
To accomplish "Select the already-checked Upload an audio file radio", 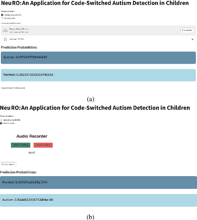I will pos(2,15).
